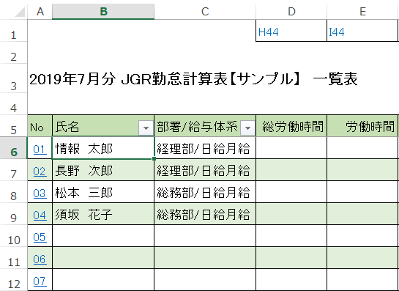Click the I44 cell in E1
This screenshot has height=291, width=399.
[x=362, y=31]
